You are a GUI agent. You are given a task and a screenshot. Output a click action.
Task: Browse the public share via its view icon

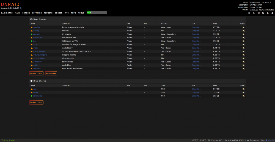tap(243, 65)
